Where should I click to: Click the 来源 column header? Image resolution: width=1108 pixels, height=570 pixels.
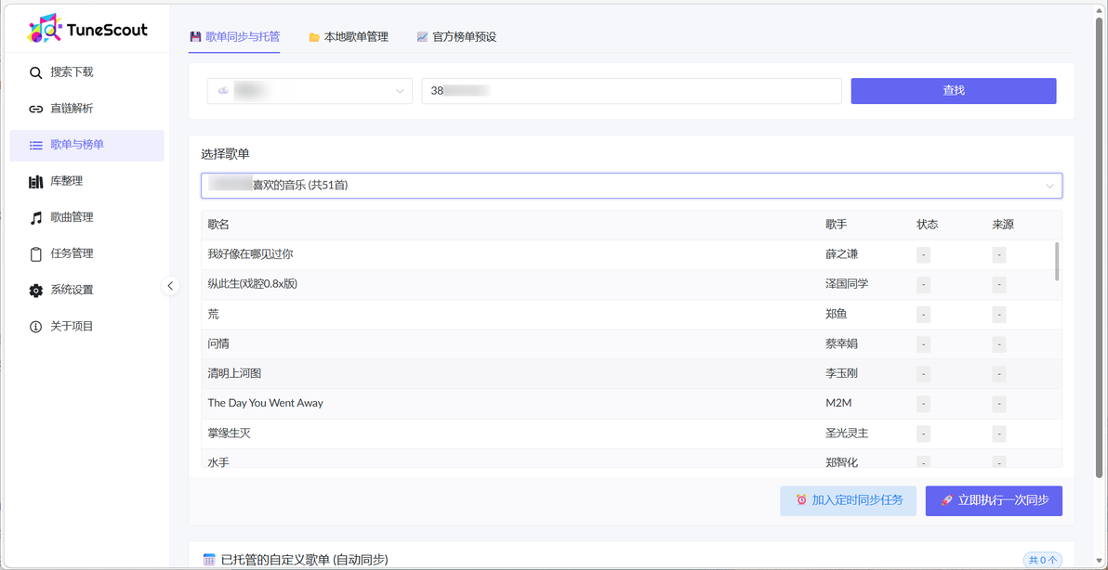point(1003,225)
